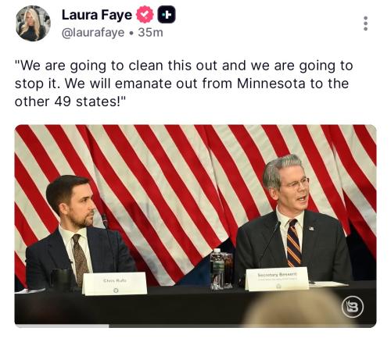Image resolution: width=391 pixels, height=342 pixels.
Task: Open Laura Faye's profile avatar picture
Action: coord(33,23)
